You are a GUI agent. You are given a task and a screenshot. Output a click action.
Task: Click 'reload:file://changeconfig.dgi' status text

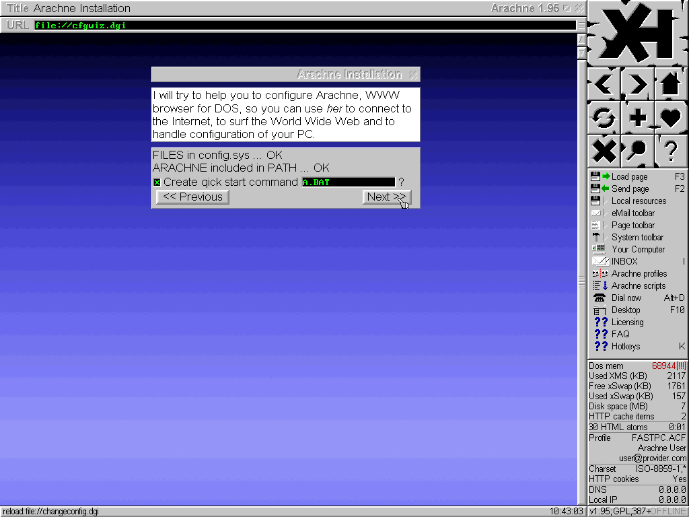tap(51, 512)
